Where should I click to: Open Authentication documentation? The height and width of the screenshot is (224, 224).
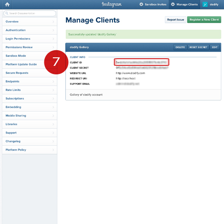tap(30, 30)
